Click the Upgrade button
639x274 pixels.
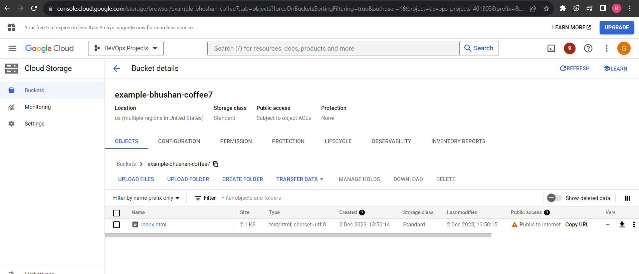(x=617, y=28)
